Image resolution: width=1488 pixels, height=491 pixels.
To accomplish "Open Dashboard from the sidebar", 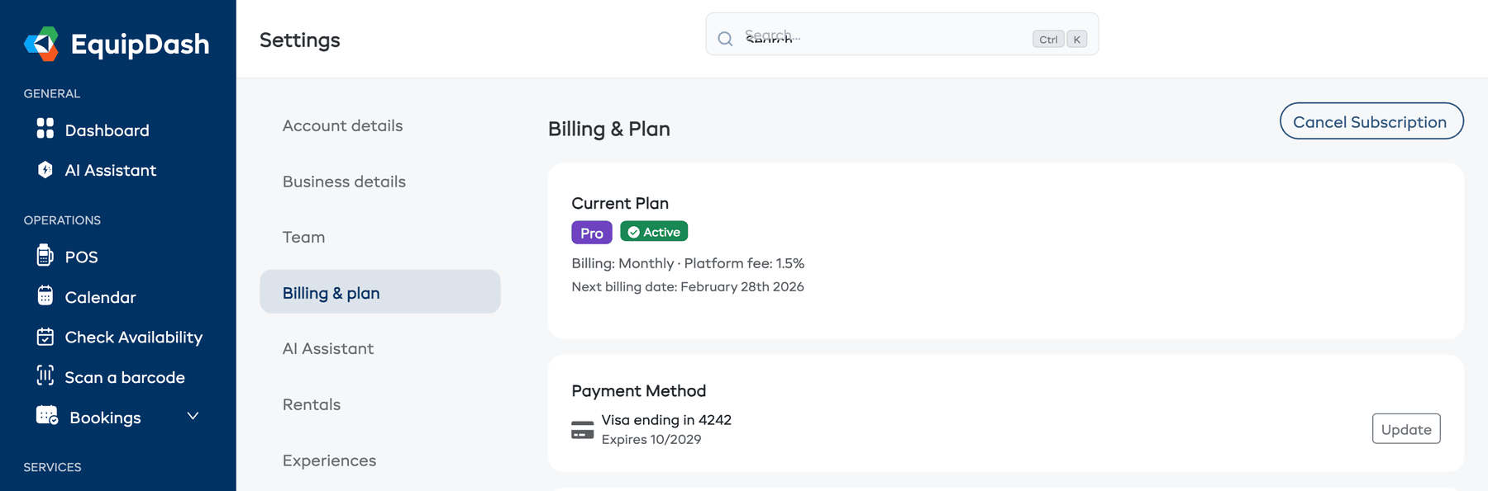I will coord(107,130).
